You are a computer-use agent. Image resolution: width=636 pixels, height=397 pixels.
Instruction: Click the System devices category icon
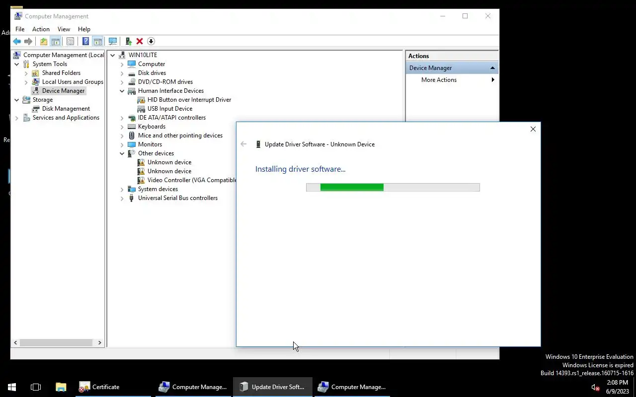click(x=132, y=189)
